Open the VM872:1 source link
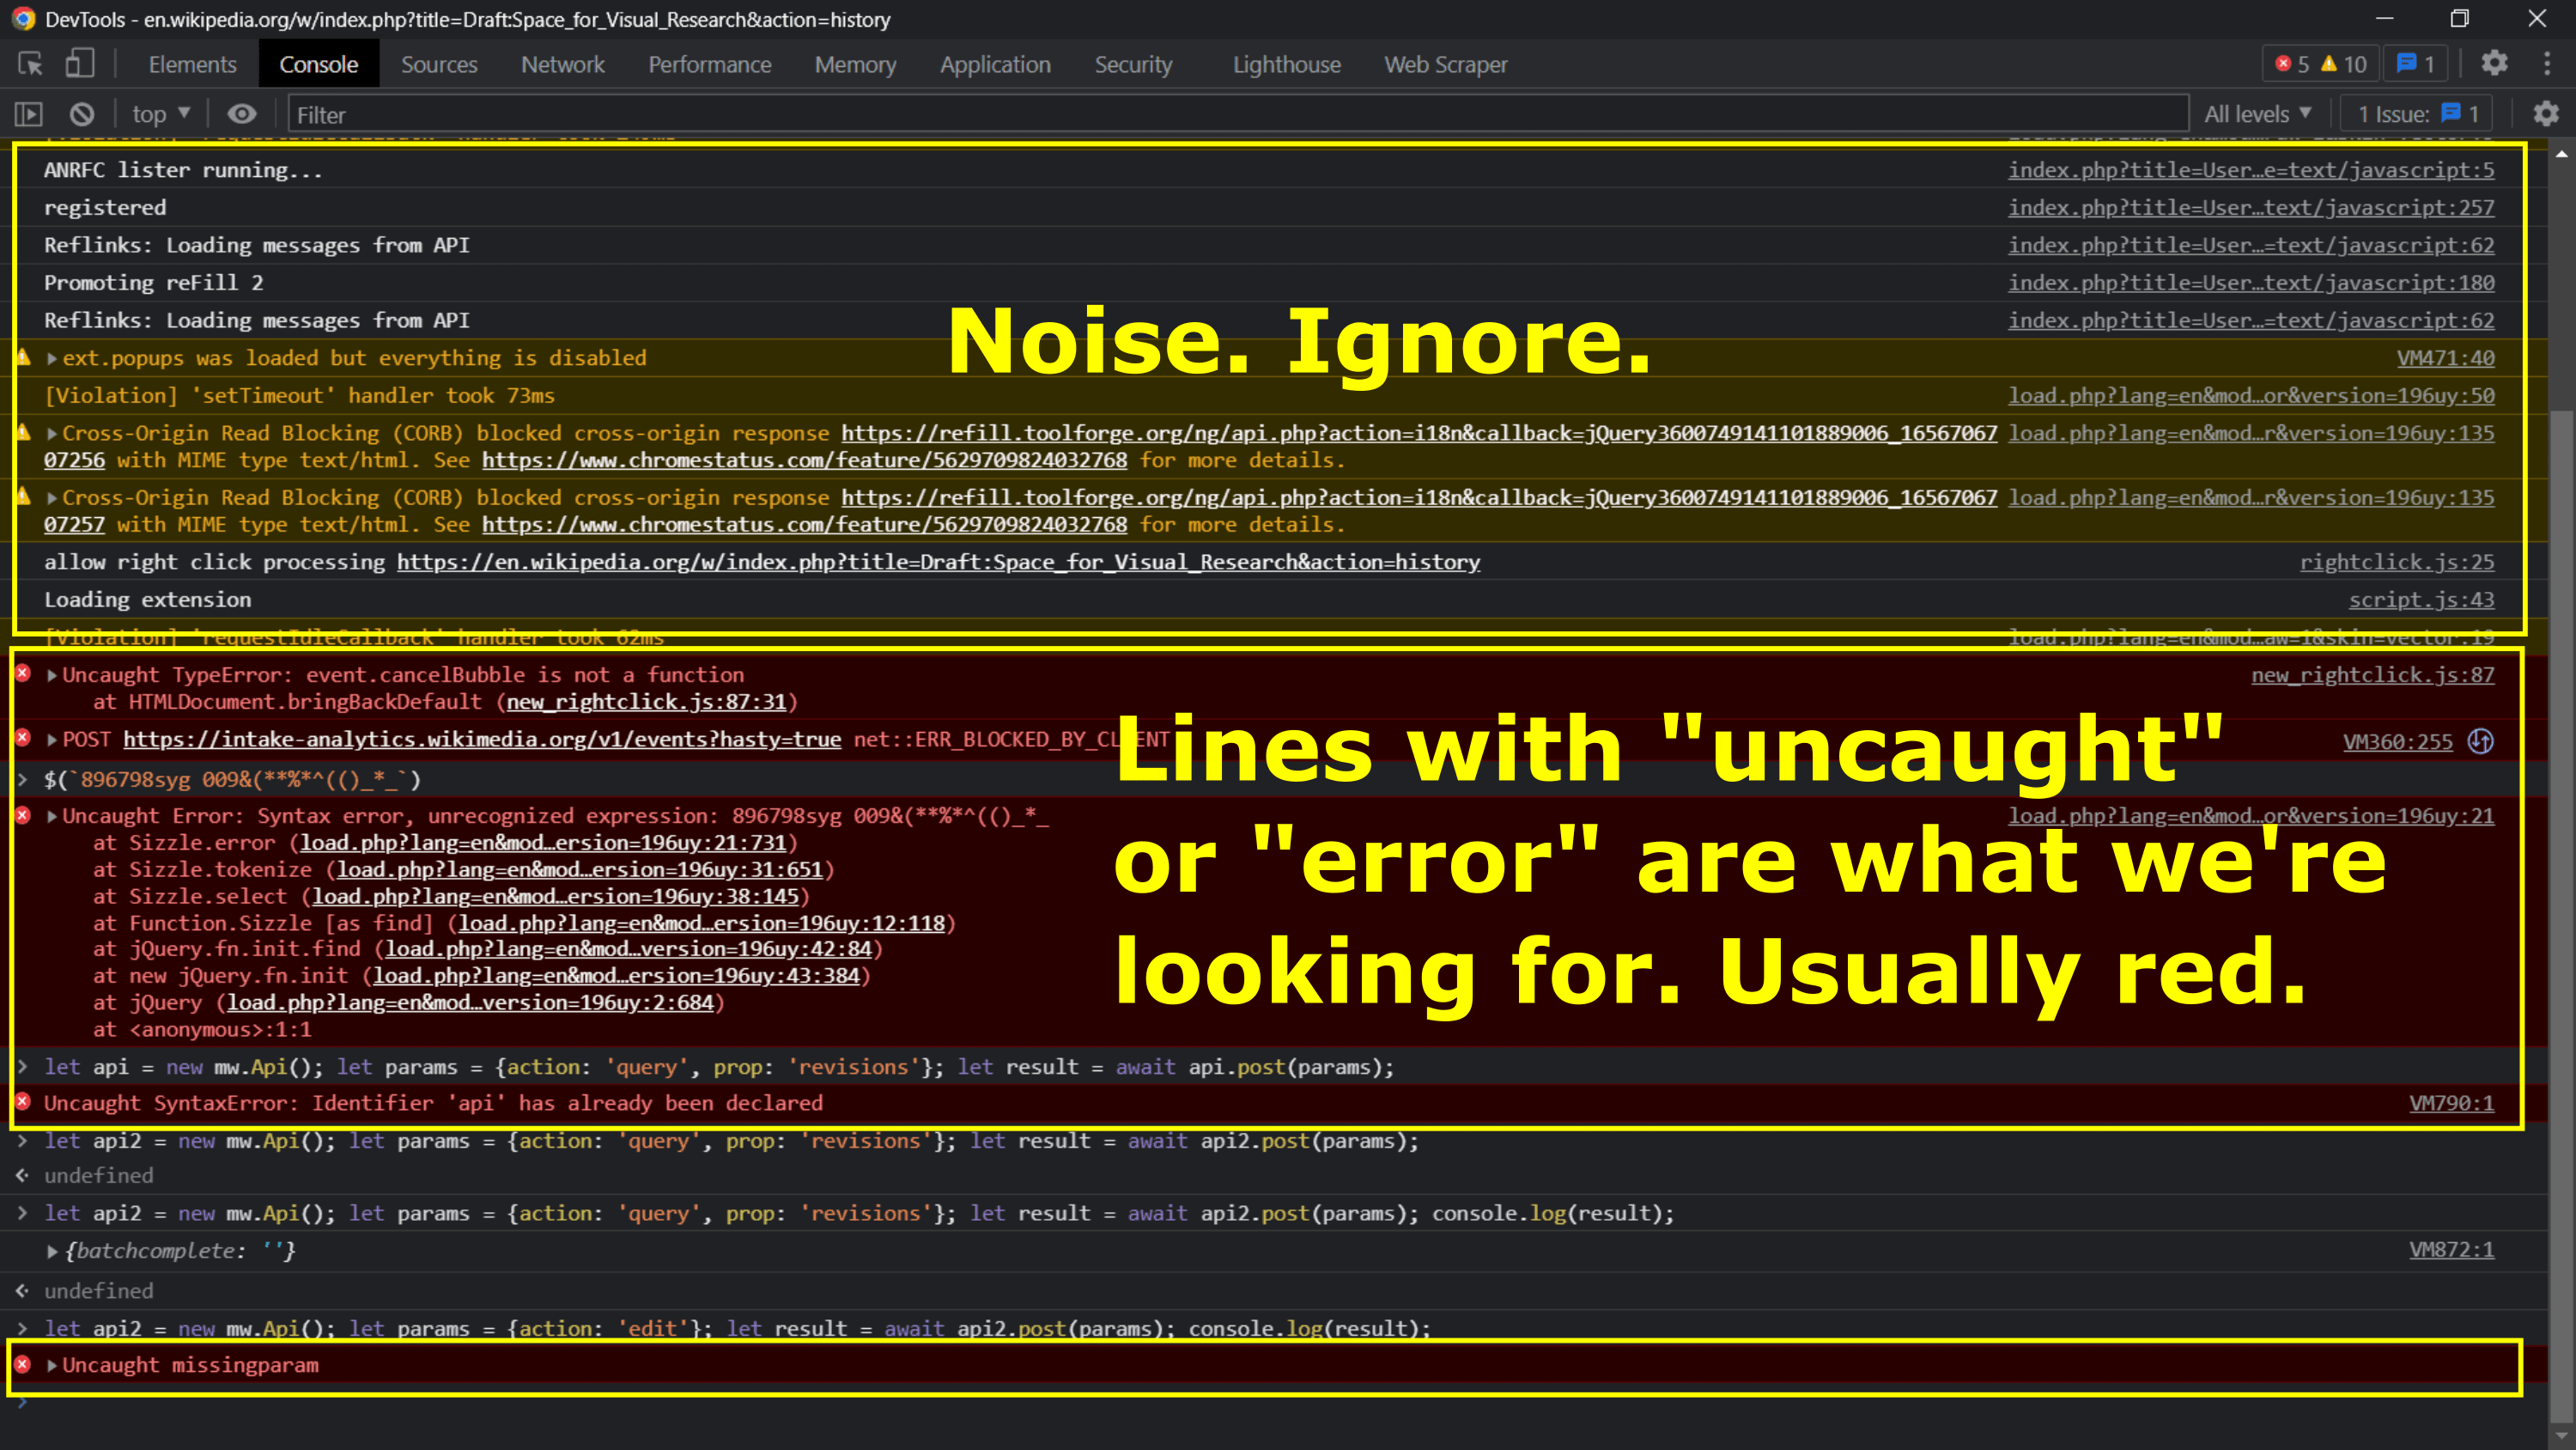Image resolution: width=2576 pixels, height=1450 pixels. [x=2451, y=1250]
